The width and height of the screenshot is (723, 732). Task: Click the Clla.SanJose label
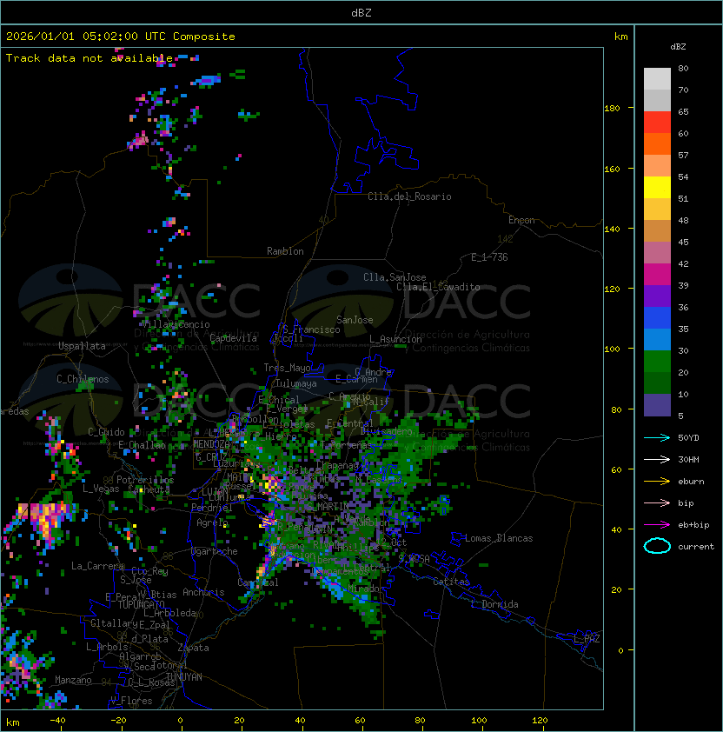point(395,277)
